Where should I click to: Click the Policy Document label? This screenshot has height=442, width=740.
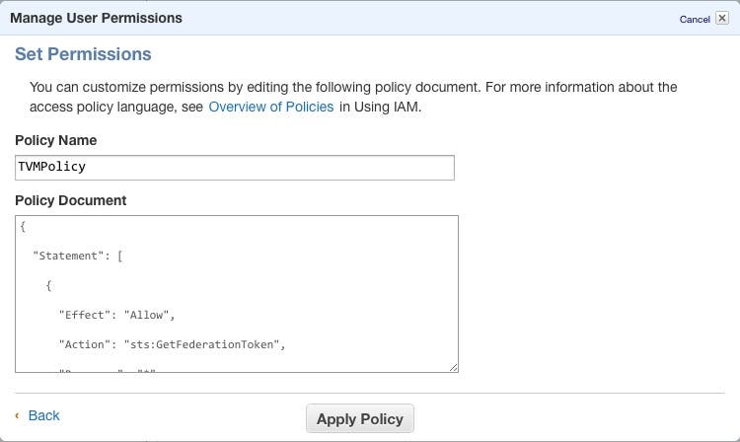70,200
